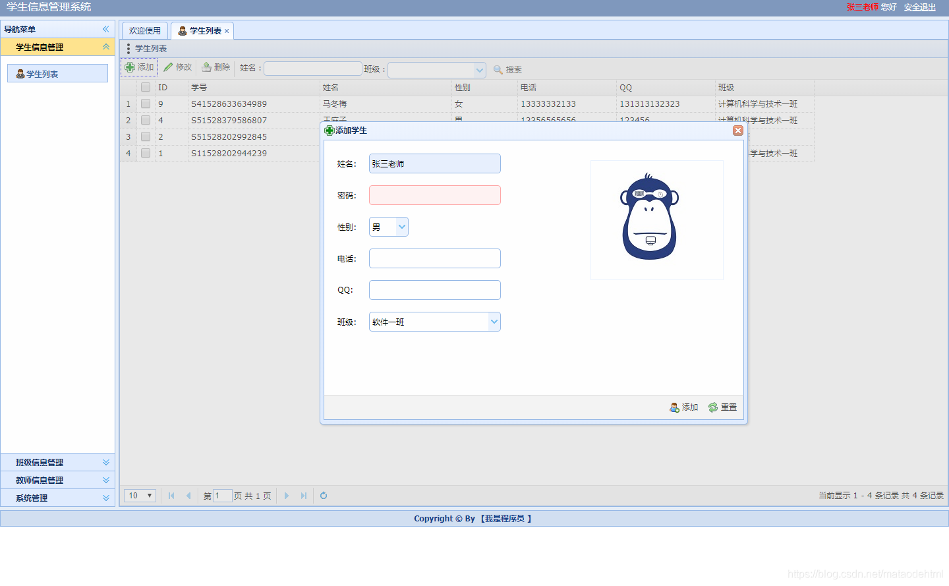Screen dimensions: 949x586
Task: Sort by the QQ column header
Action: click(x=666, y=88)
